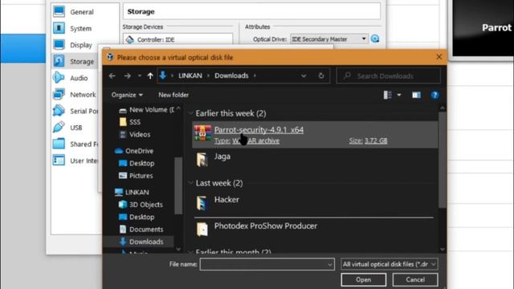Open file type filter dropdown
514x289 pixels.
[x=390, y=264]
